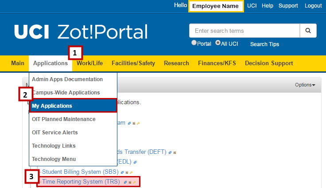Open external-link icon next to (EDL) entry
The height and width of the screenshot is (188, 326).
[135, 162]
